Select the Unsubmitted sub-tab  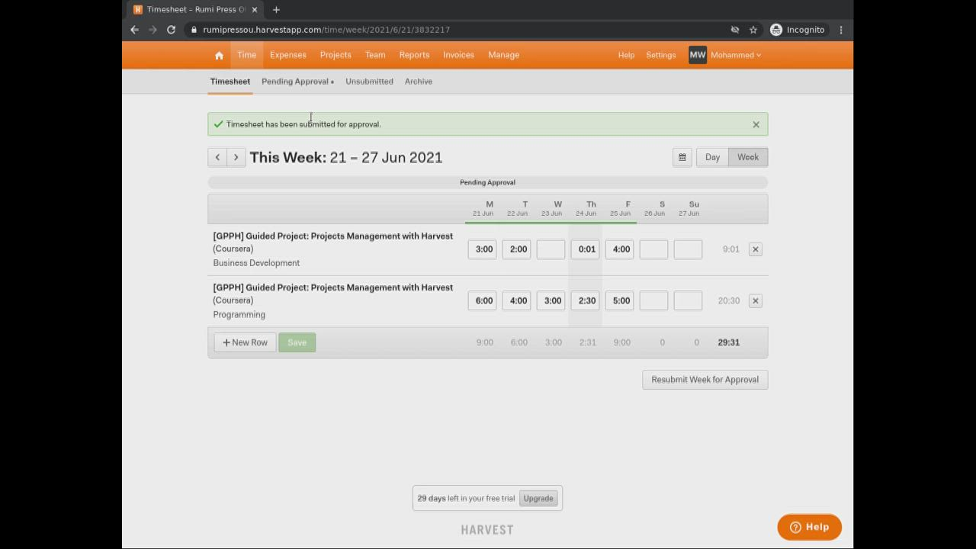tap(369, 82)
